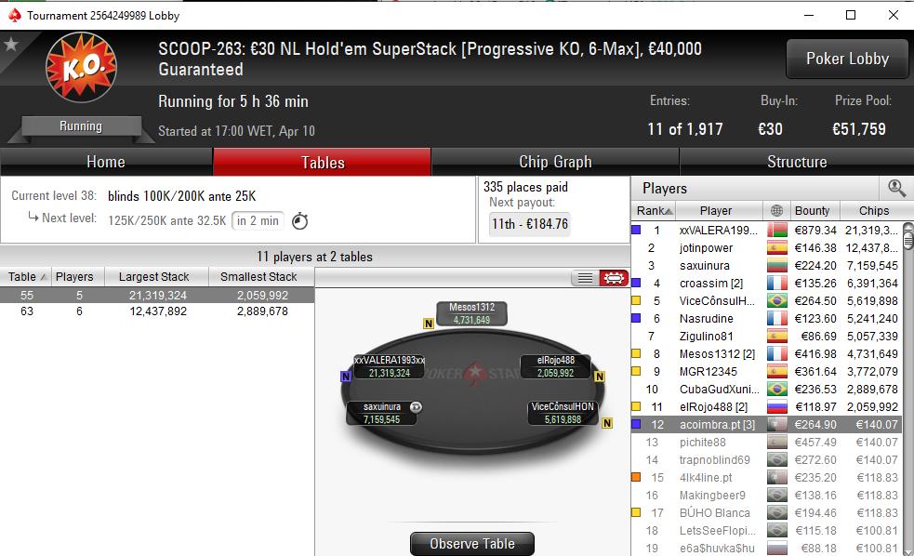Sort players by Rank column
Image resolution: width=914 pixels, height=556 pixels.
tap(654, 210)
